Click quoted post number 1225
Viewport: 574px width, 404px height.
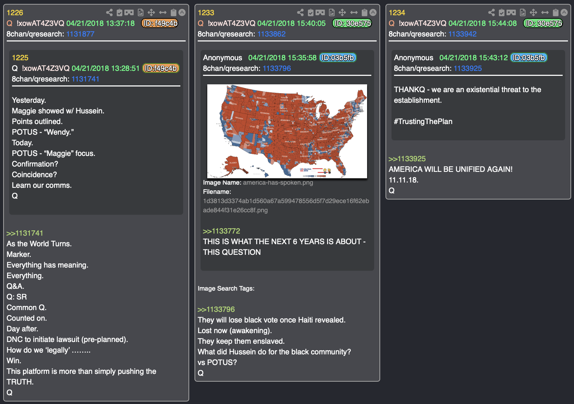pos(20,58)
